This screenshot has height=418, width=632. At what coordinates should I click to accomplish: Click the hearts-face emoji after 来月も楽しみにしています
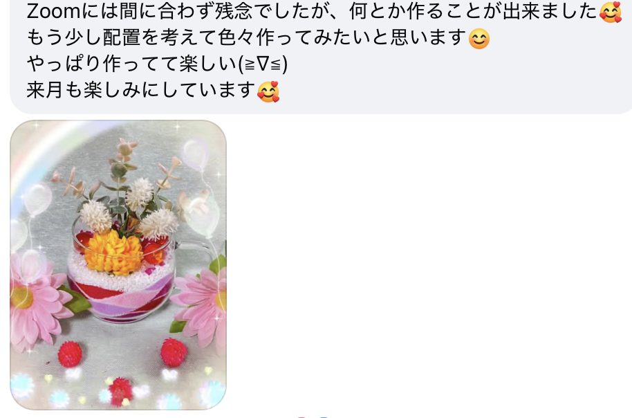pos(268,91)
